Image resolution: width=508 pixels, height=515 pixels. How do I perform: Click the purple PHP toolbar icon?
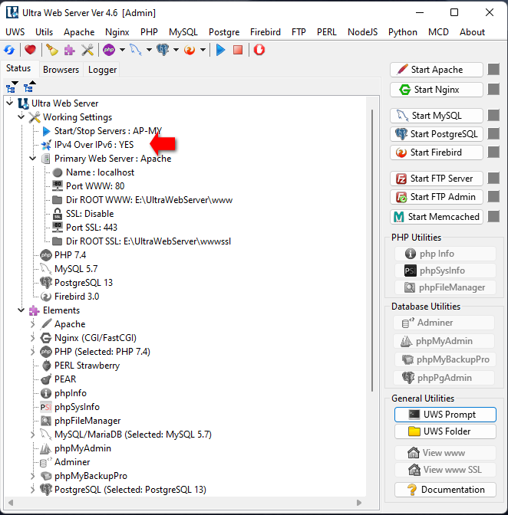click(x=109, y=50)
